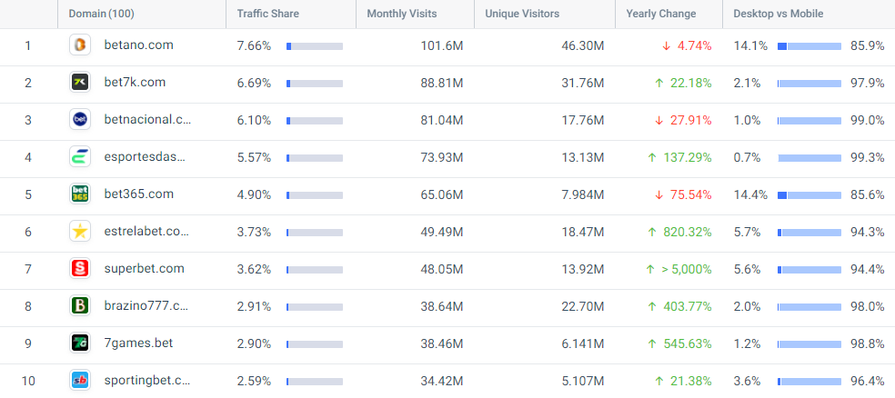Click the betnacional site favicon
Screen dimensions: 895x398
[80, 120]
